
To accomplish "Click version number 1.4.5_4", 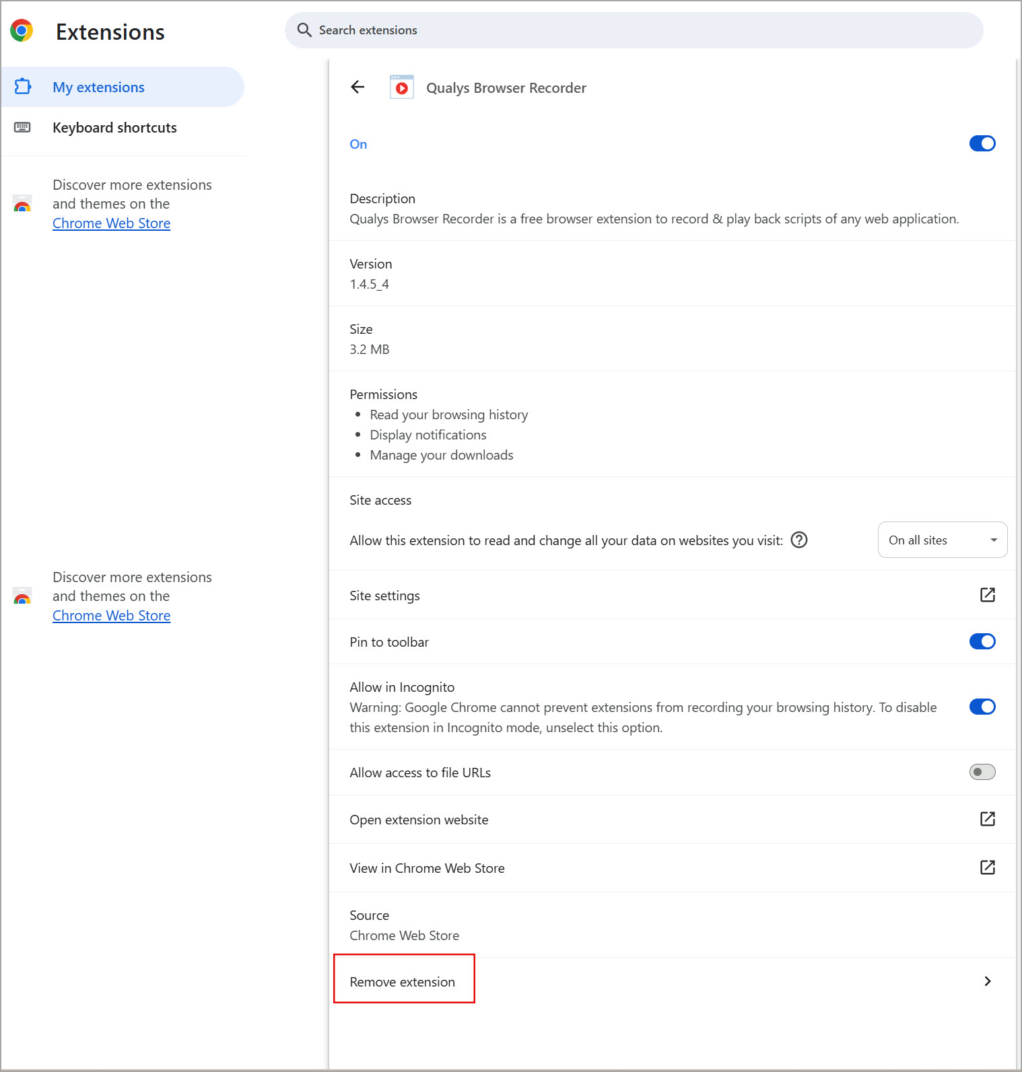I will pyautogui.click(x=370, y=284).
